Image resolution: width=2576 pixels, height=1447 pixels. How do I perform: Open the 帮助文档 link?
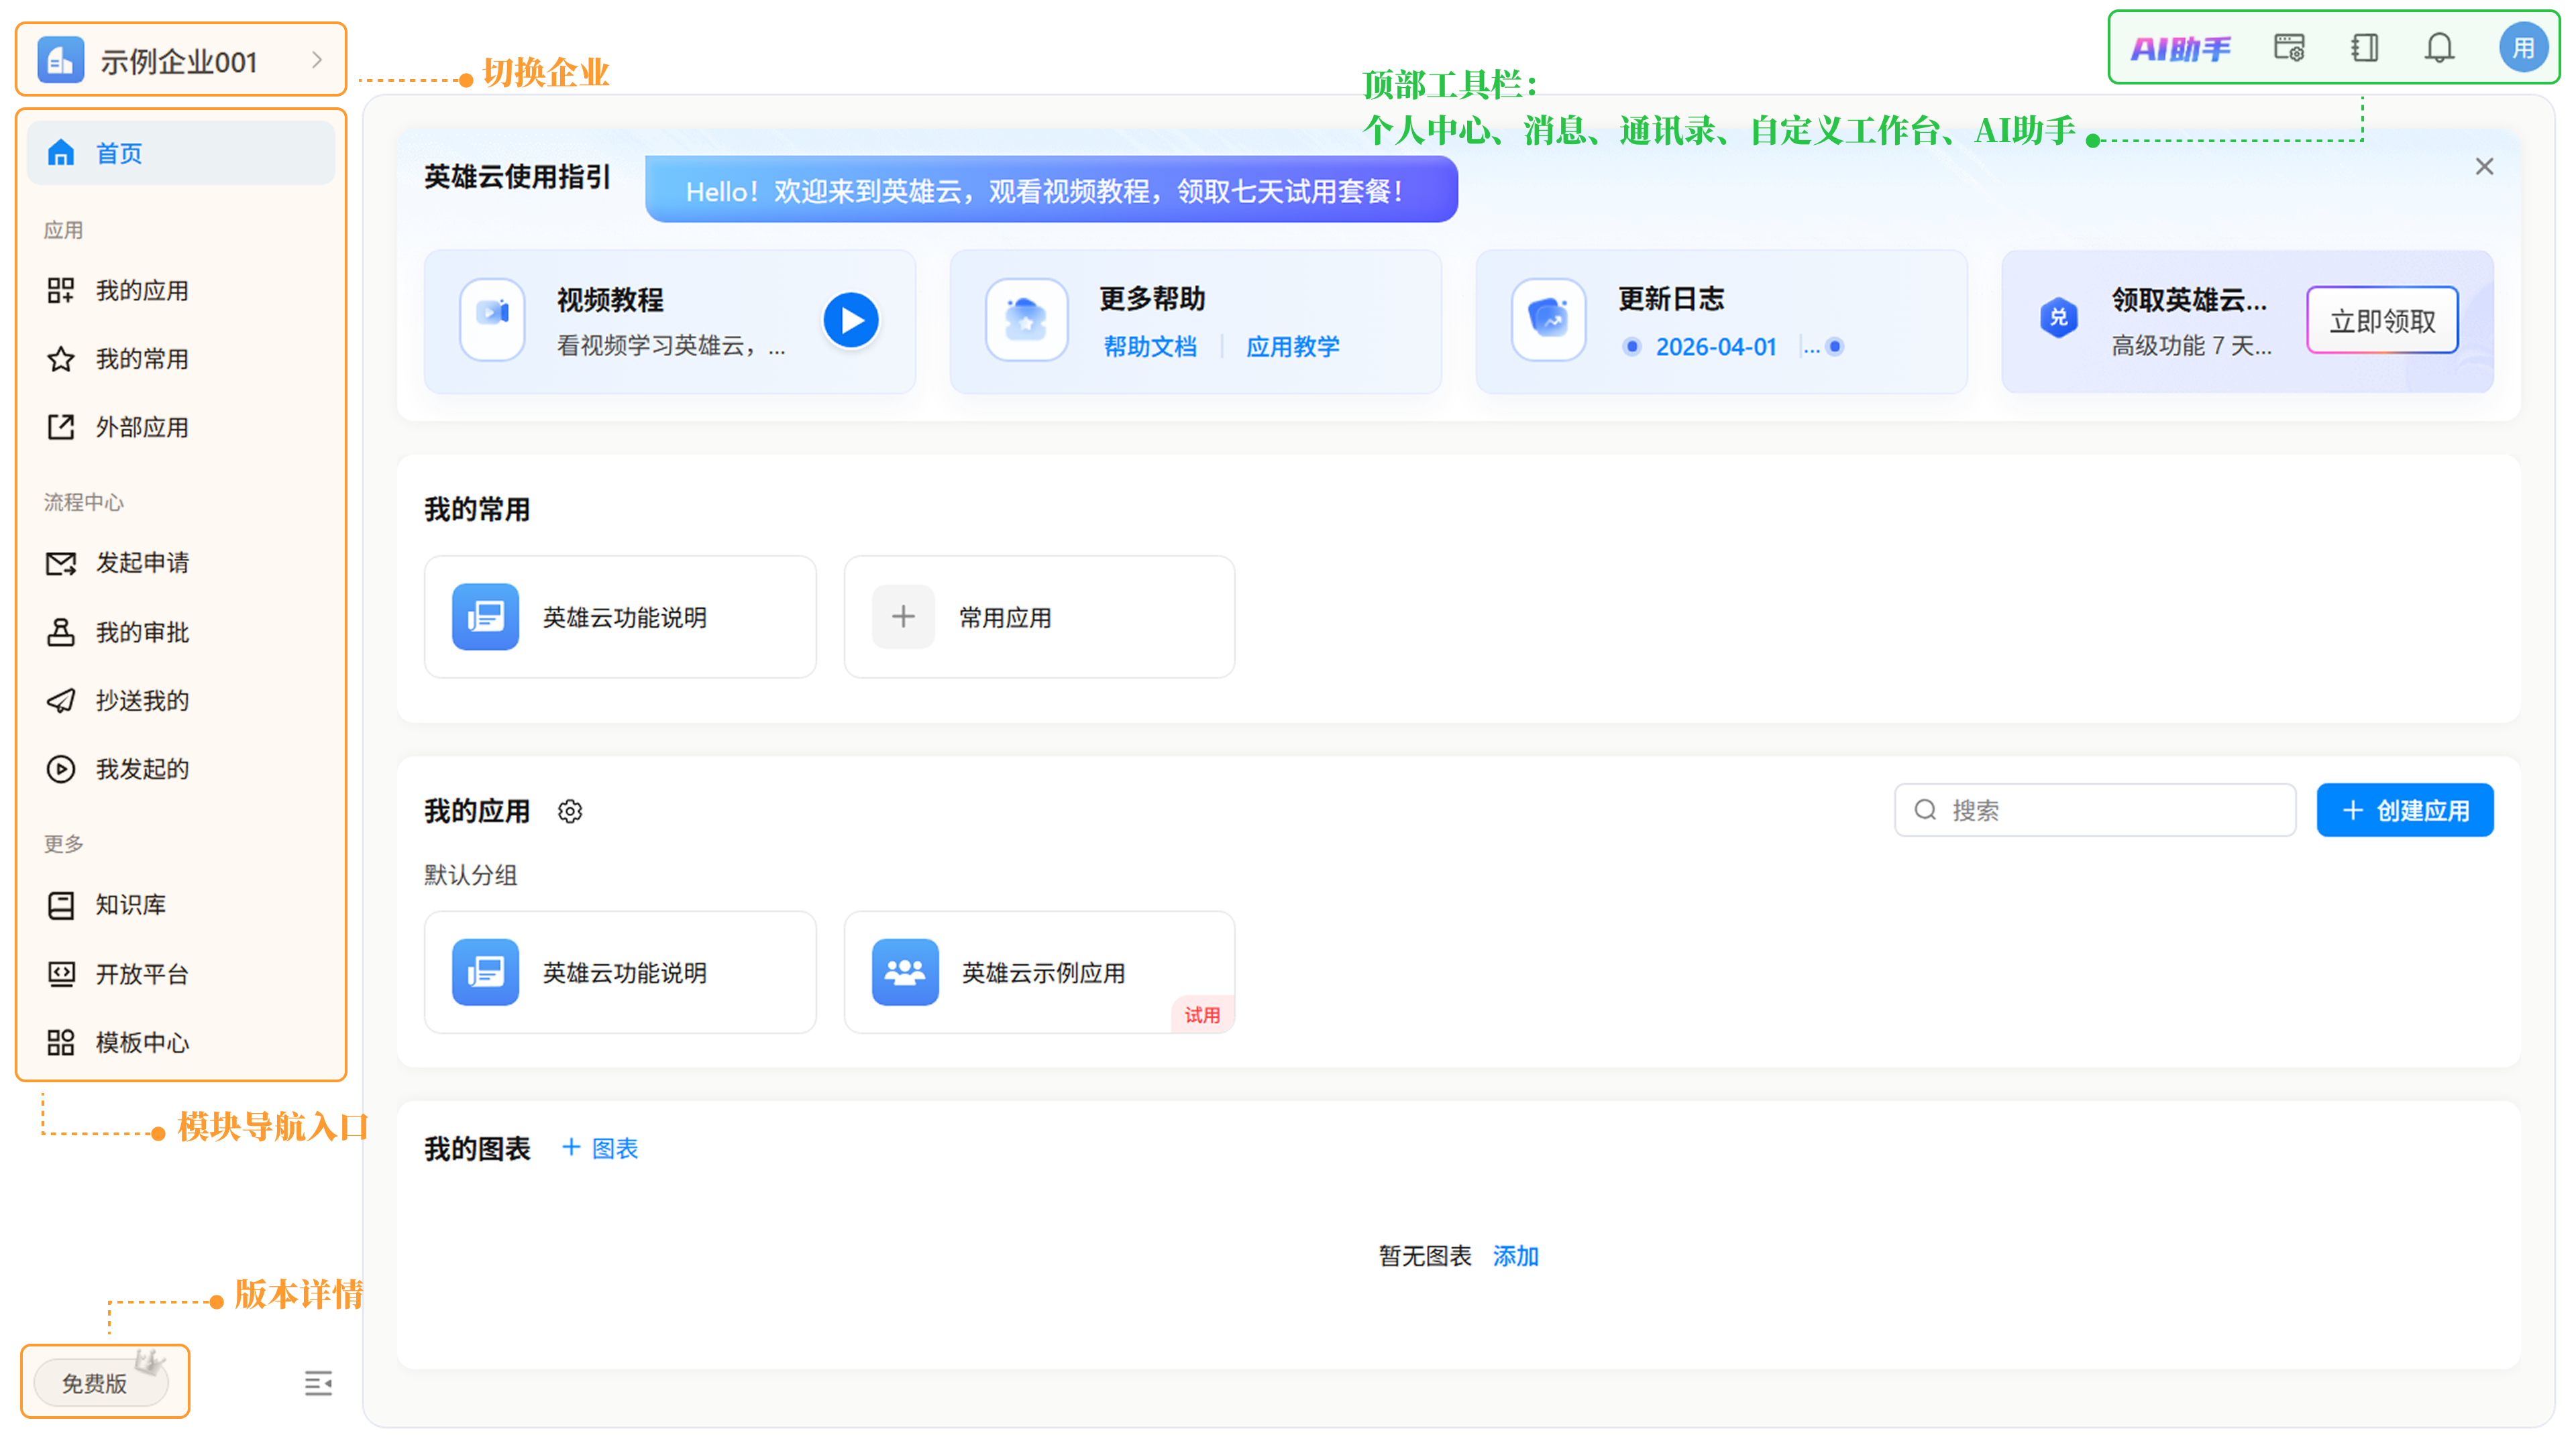tap(1150, 347)
